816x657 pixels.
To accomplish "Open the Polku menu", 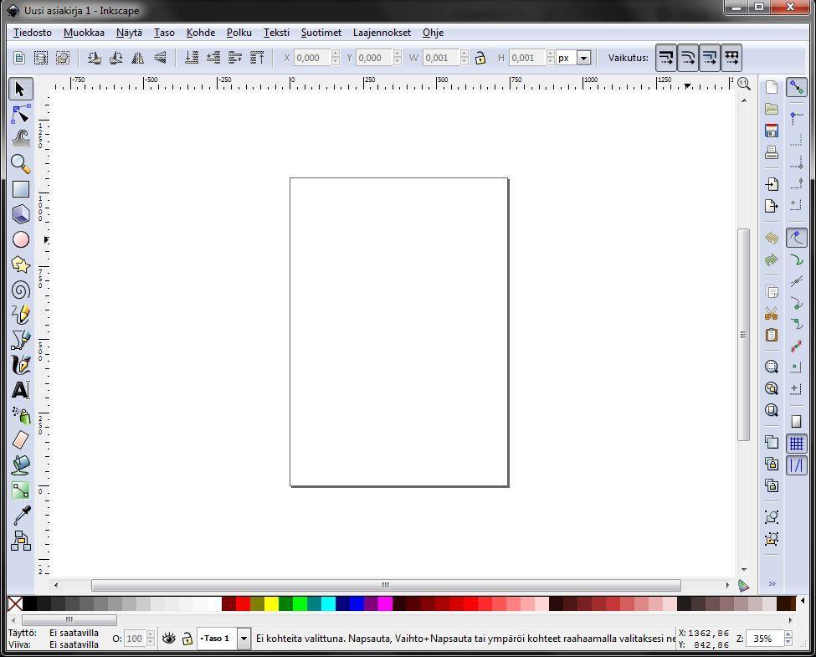I will [x=239, y=33].
